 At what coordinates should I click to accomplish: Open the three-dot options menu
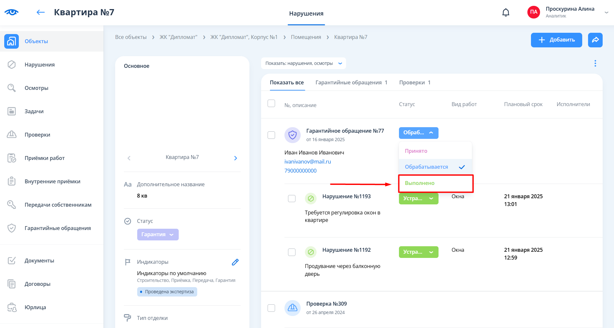(595, 63)
